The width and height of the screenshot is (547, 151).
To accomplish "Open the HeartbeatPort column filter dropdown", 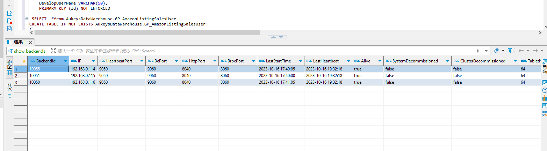I will 142,61.
